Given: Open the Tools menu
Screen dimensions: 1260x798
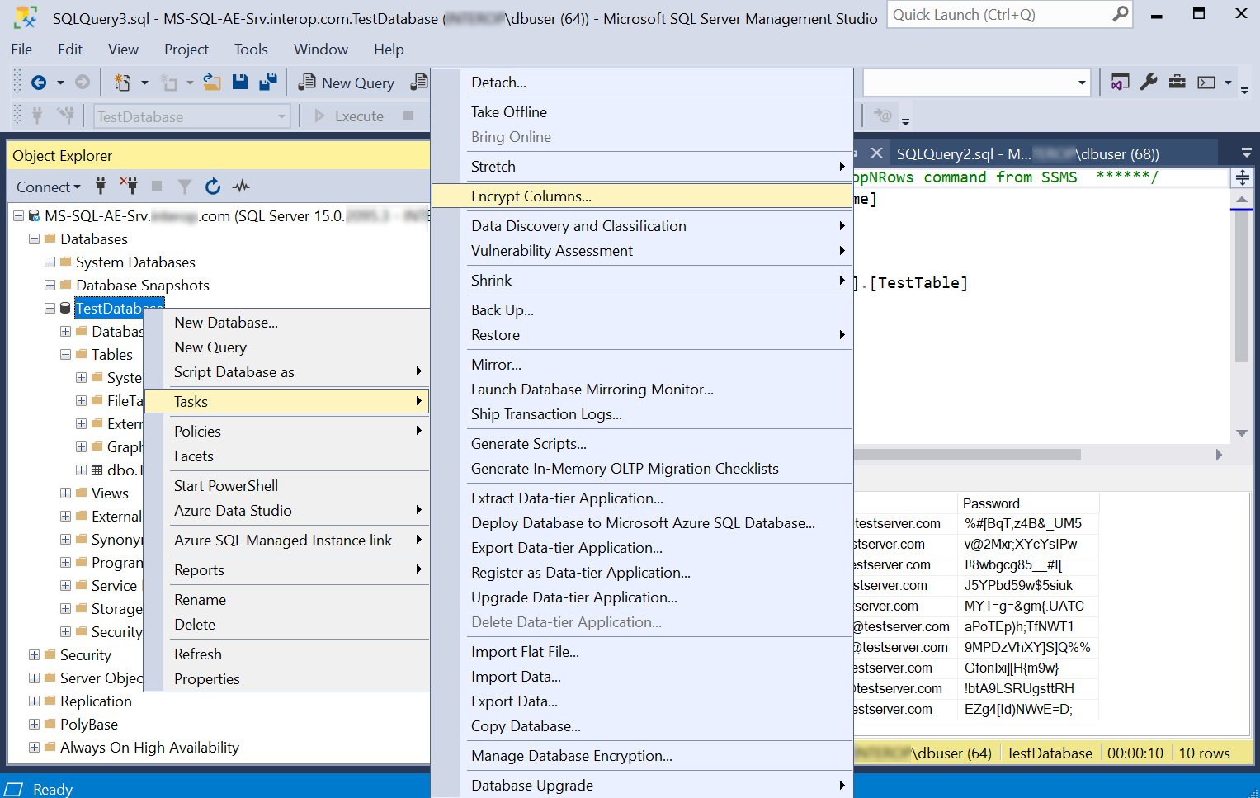Looking at the screenshot, I should click(251, 50).
